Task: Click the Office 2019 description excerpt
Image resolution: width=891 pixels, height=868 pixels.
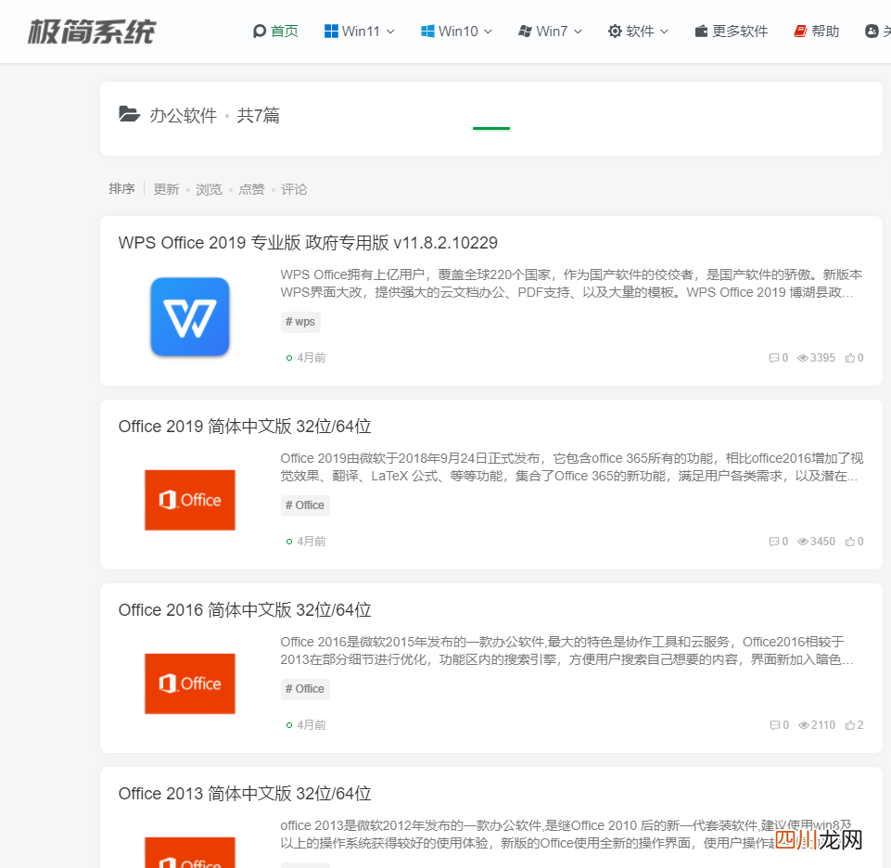Action: [x=572, y=467]
